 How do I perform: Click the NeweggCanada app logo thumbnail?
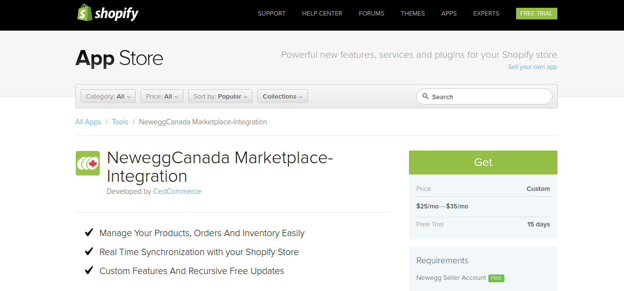point(88,163)
